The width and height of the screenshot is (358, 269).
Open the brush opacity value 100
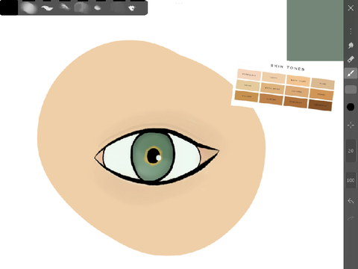(x=351, y=180)
